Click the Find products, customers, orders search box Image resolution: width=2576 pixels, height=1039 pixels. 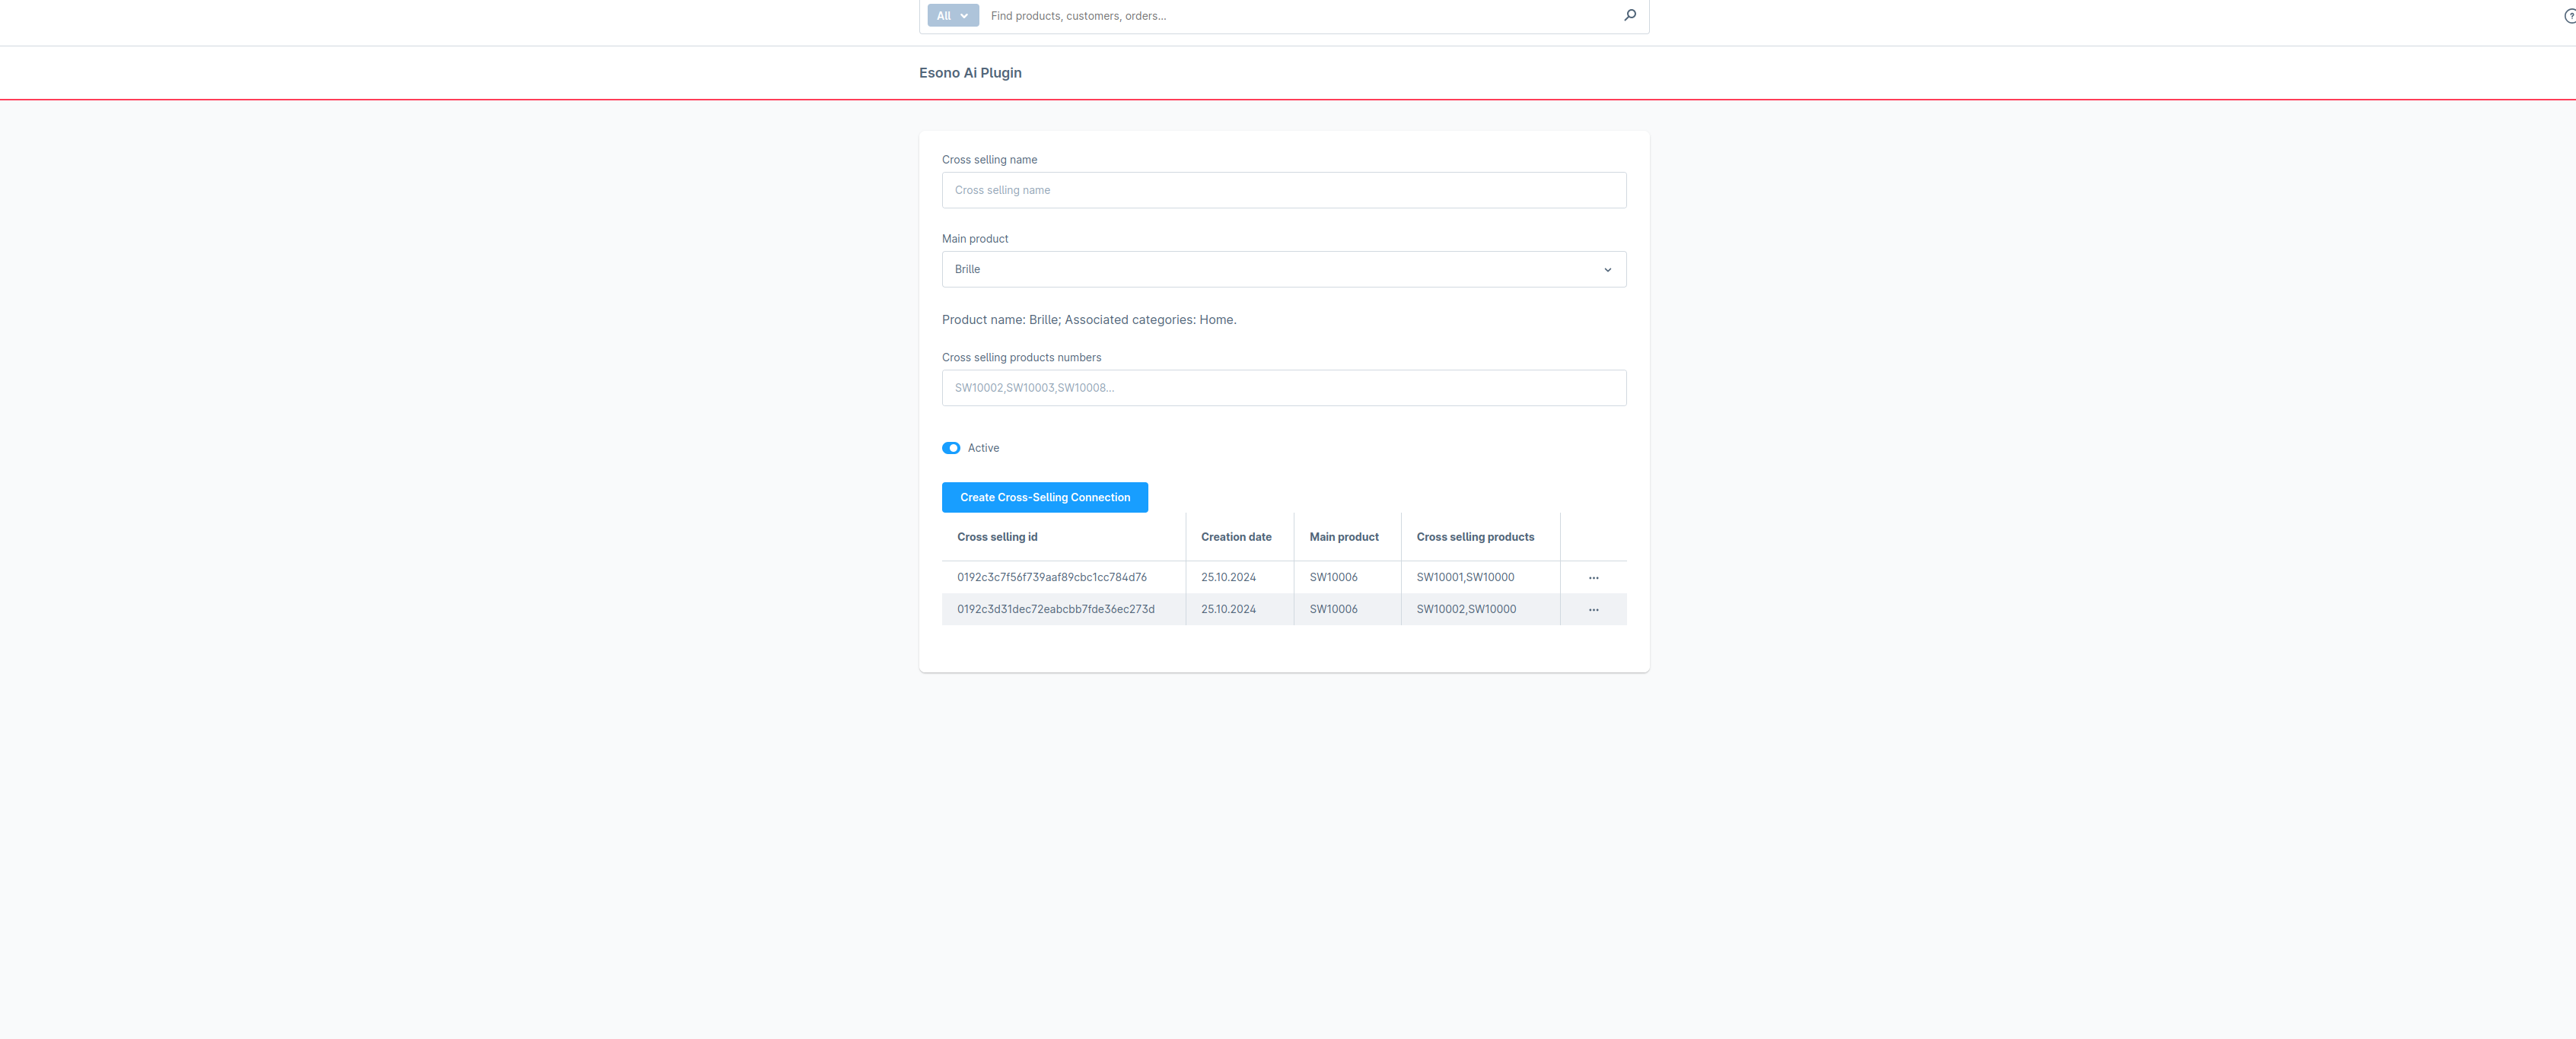pyautogui.click(x=1300, y=16)
